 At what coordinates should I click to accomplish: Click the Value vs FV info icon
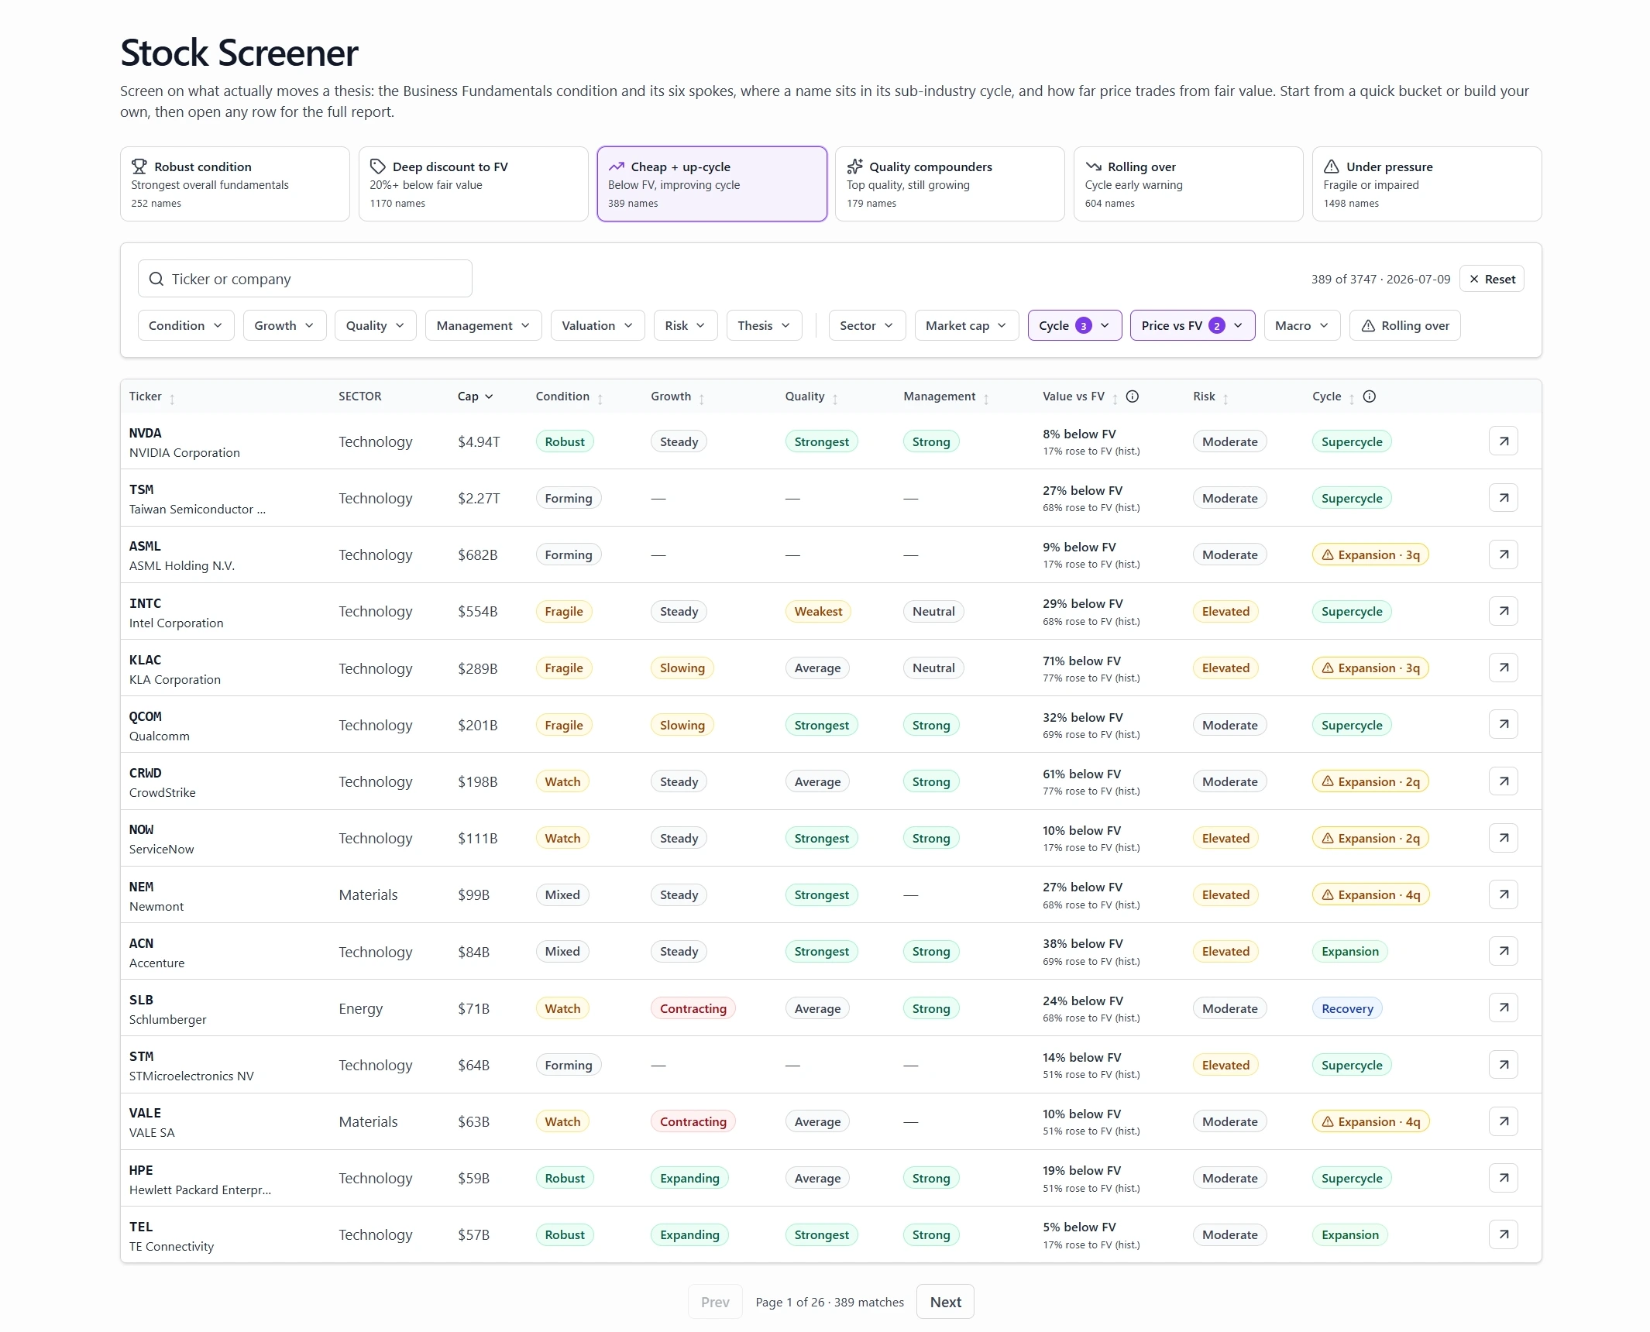coord(1132,397)
